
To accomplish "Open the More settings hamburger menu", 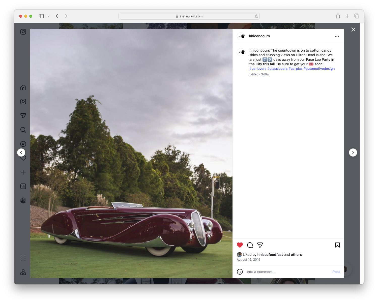I will point(23,258).
